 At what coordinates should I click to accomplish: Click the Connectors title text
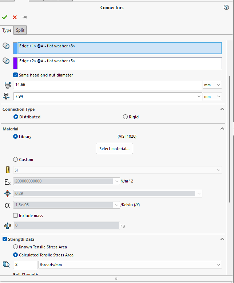(x=112, y=8)
